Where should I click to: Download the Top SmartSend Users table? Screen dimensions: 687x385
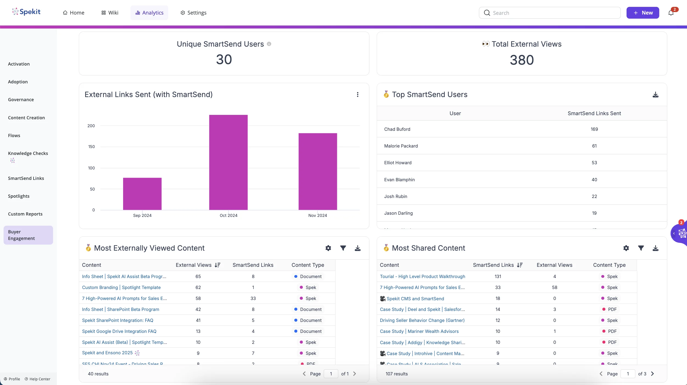pos(655,95)
